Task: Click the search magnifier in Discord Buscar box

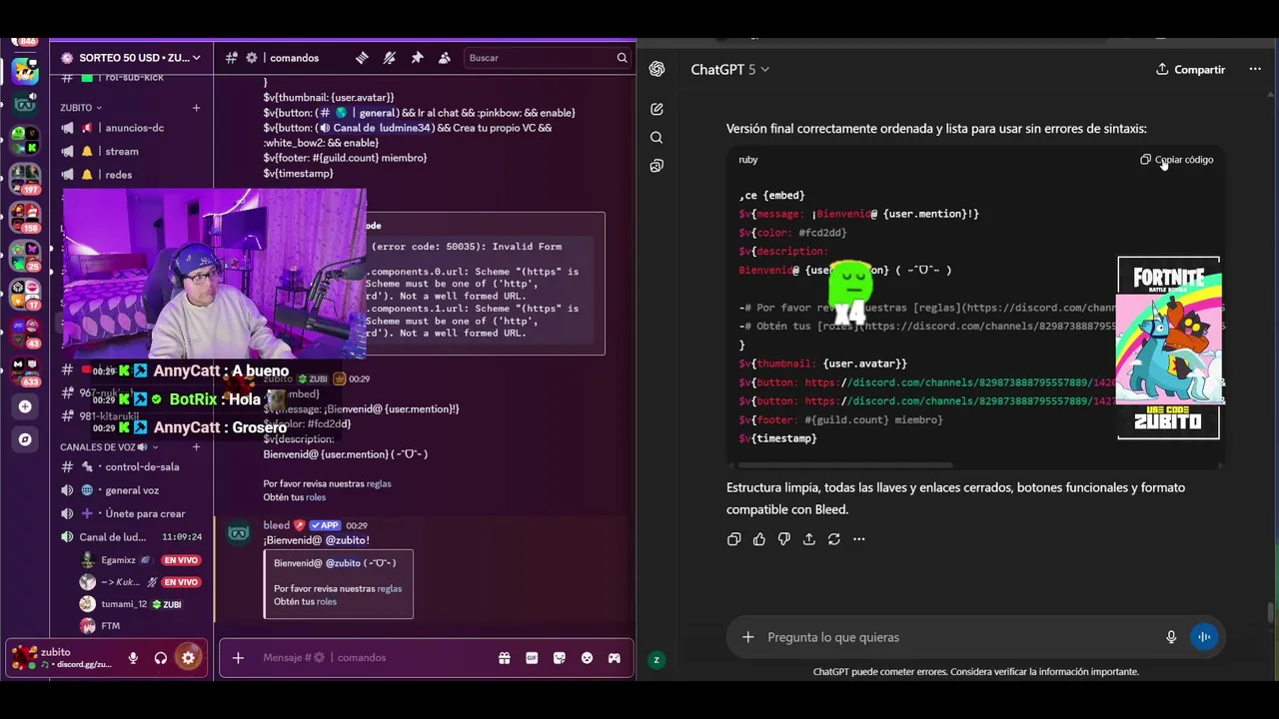Action: click(x=622, y=58)
